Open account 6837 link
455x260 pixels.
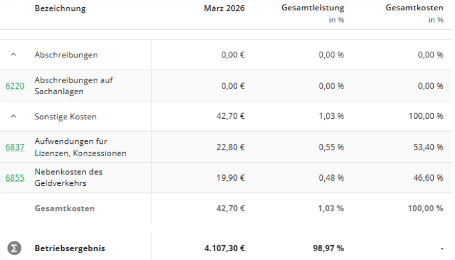click(15, 147)
